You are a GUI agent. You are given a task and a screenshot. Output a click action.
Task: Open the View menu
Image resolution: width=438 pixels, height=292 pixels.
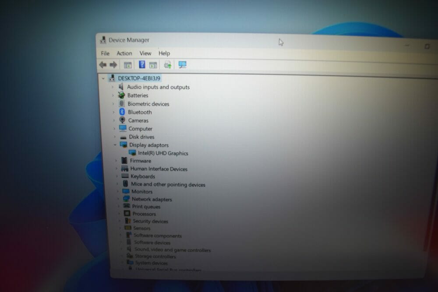click(145, 53)
